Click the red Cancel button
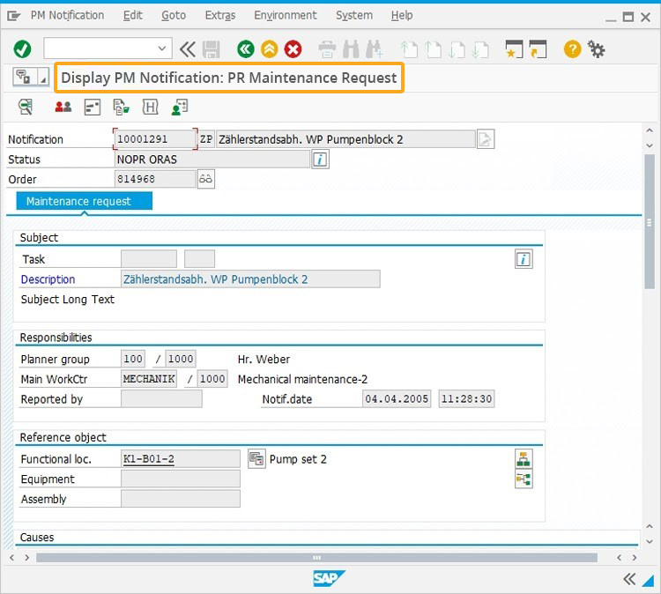Viewport: 661px width, 594px height. pyautogui.click(x=293, y=49)
